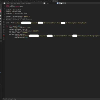Add a new workspace with the plus icon
This screenshot has height=100, width=100.
click(x=59, y=1)
